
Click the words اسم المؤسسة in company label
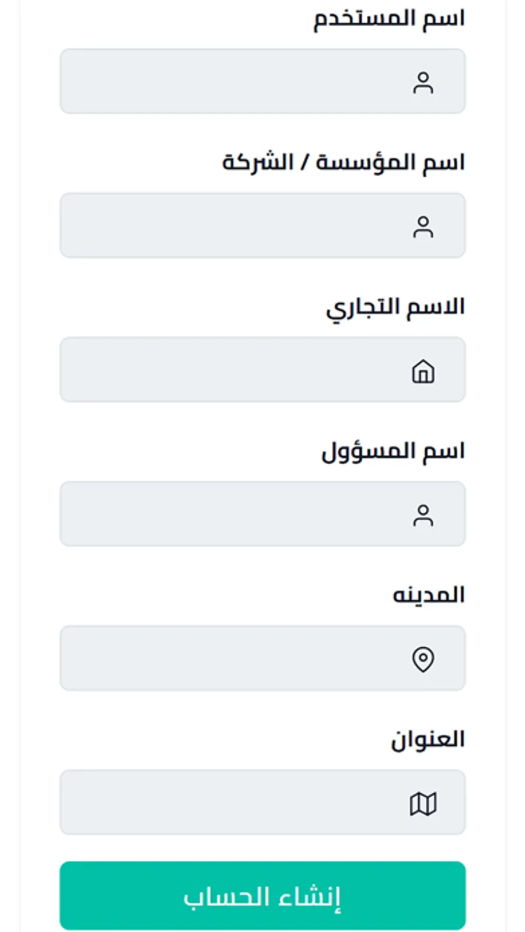point(390,162)
